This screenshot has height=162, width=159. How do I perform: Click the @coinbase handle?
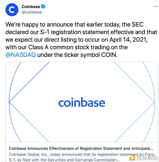(x=32, y=12)
